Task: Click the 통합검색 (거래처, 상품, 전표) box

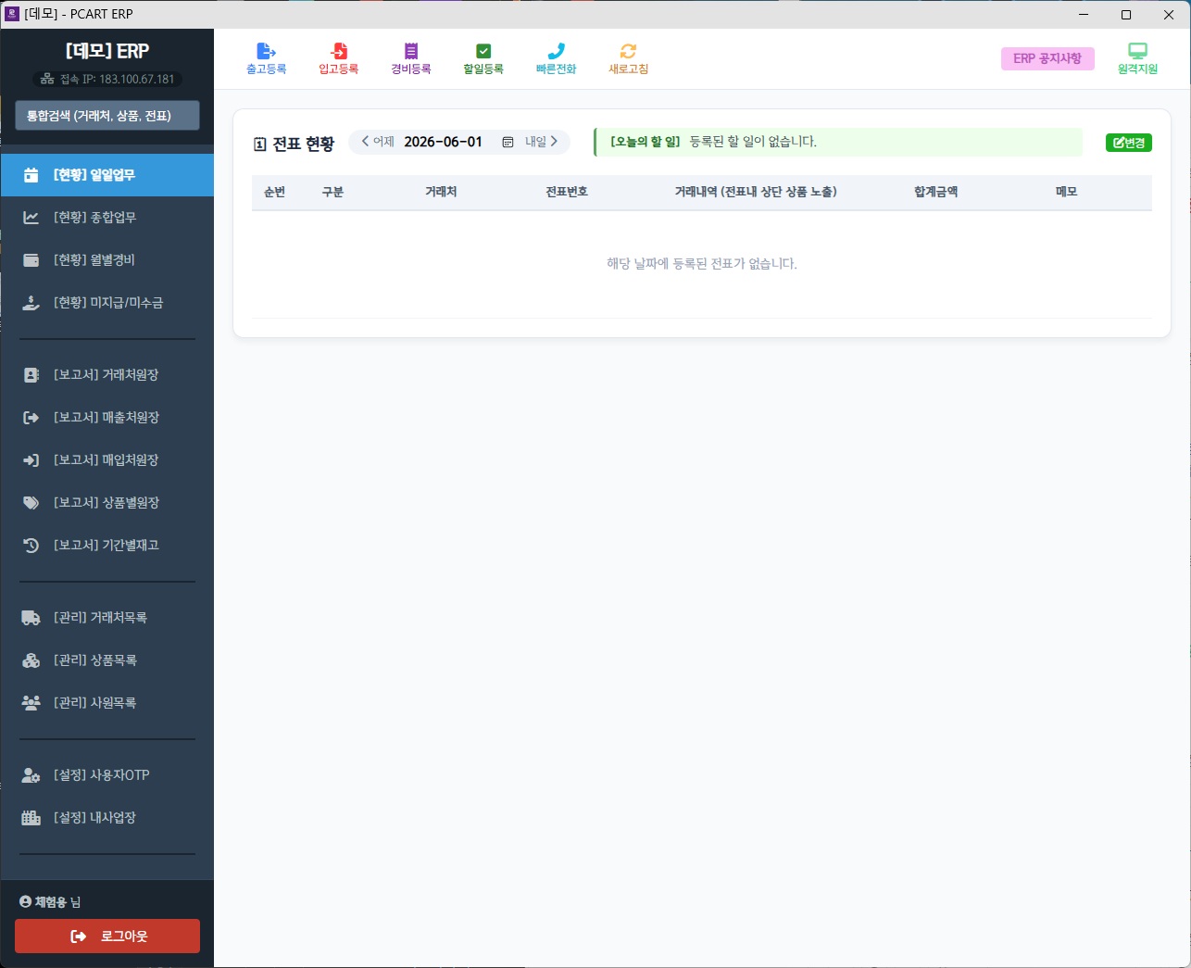Action: [x=107, y=116]
